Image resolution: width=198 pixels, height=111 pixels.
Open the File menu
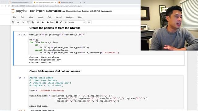(15, 17)
